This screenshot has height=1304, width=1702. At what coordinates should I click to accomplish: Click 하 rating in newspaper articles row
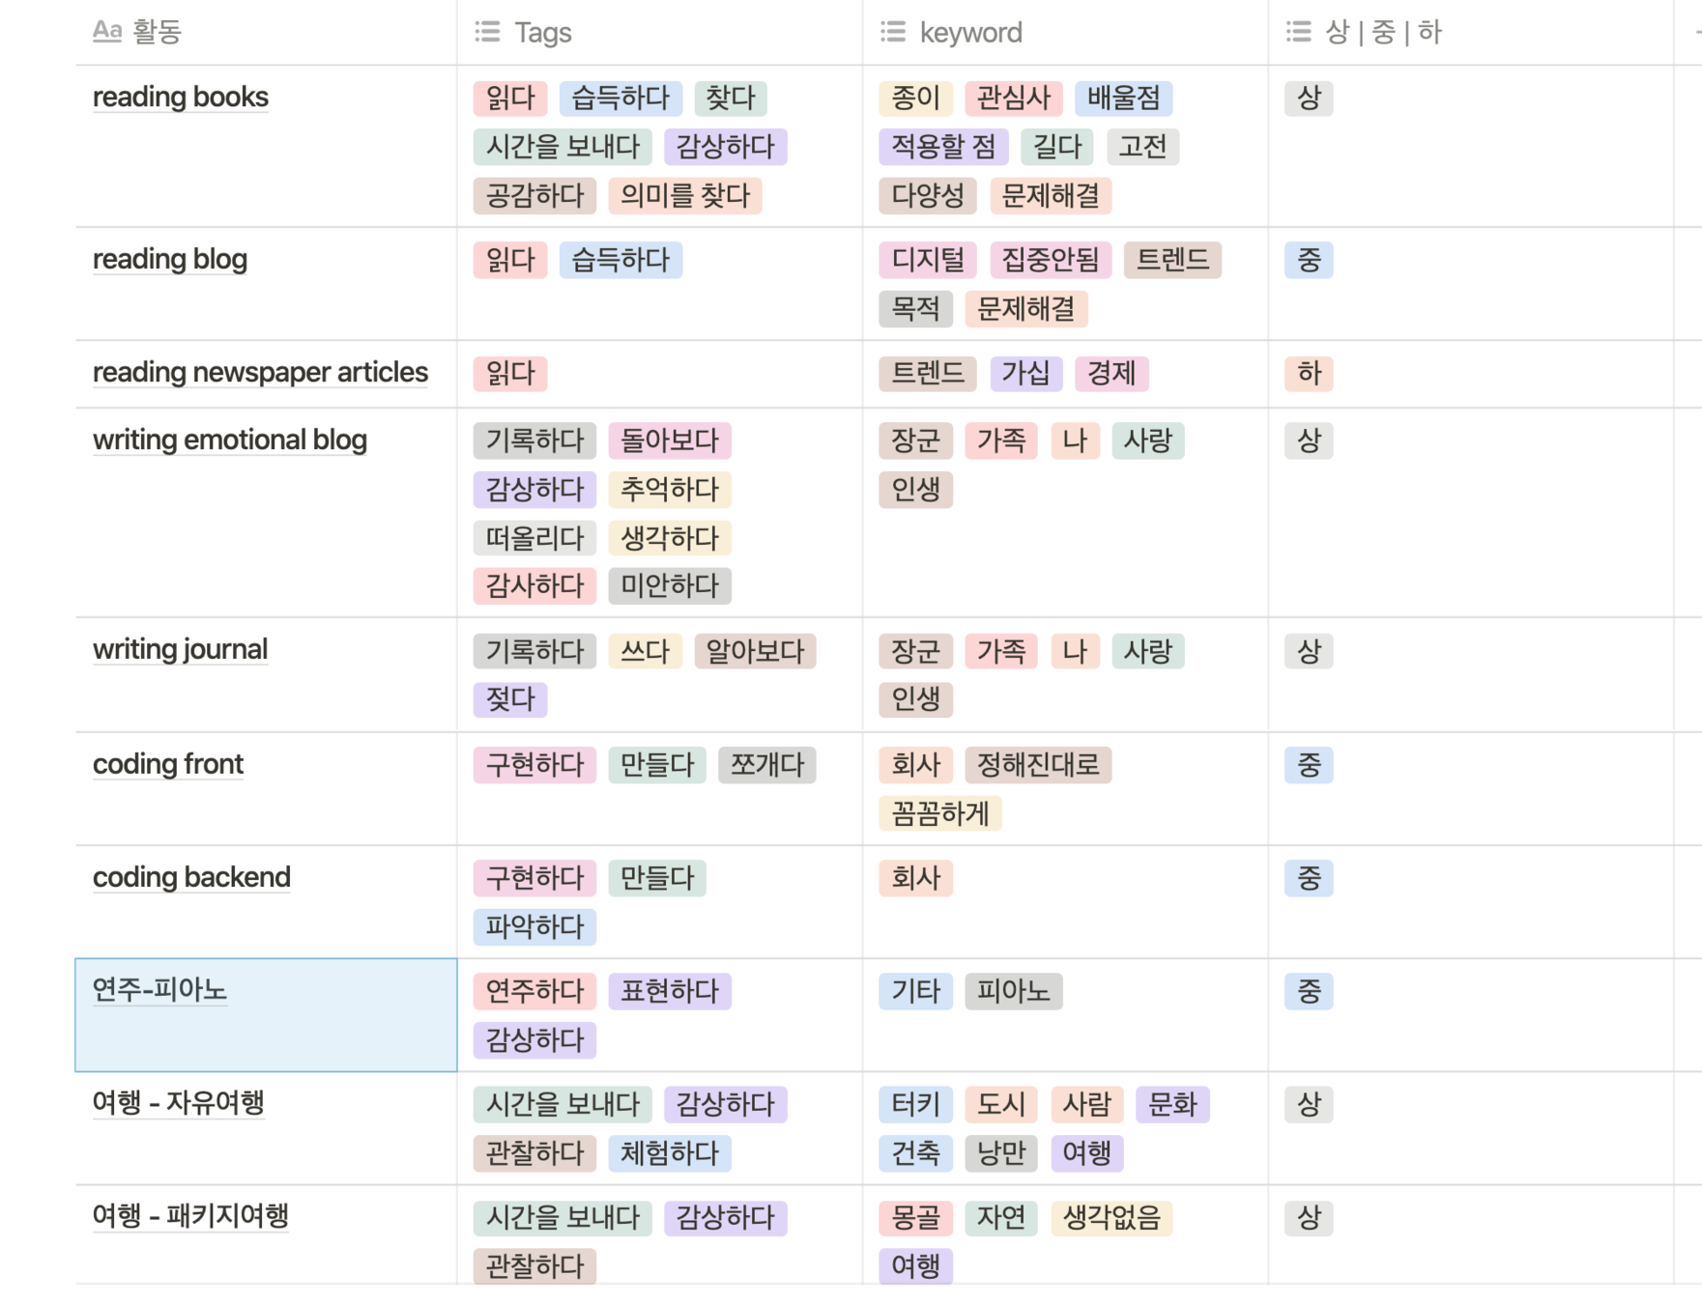tap(1309, 373)
